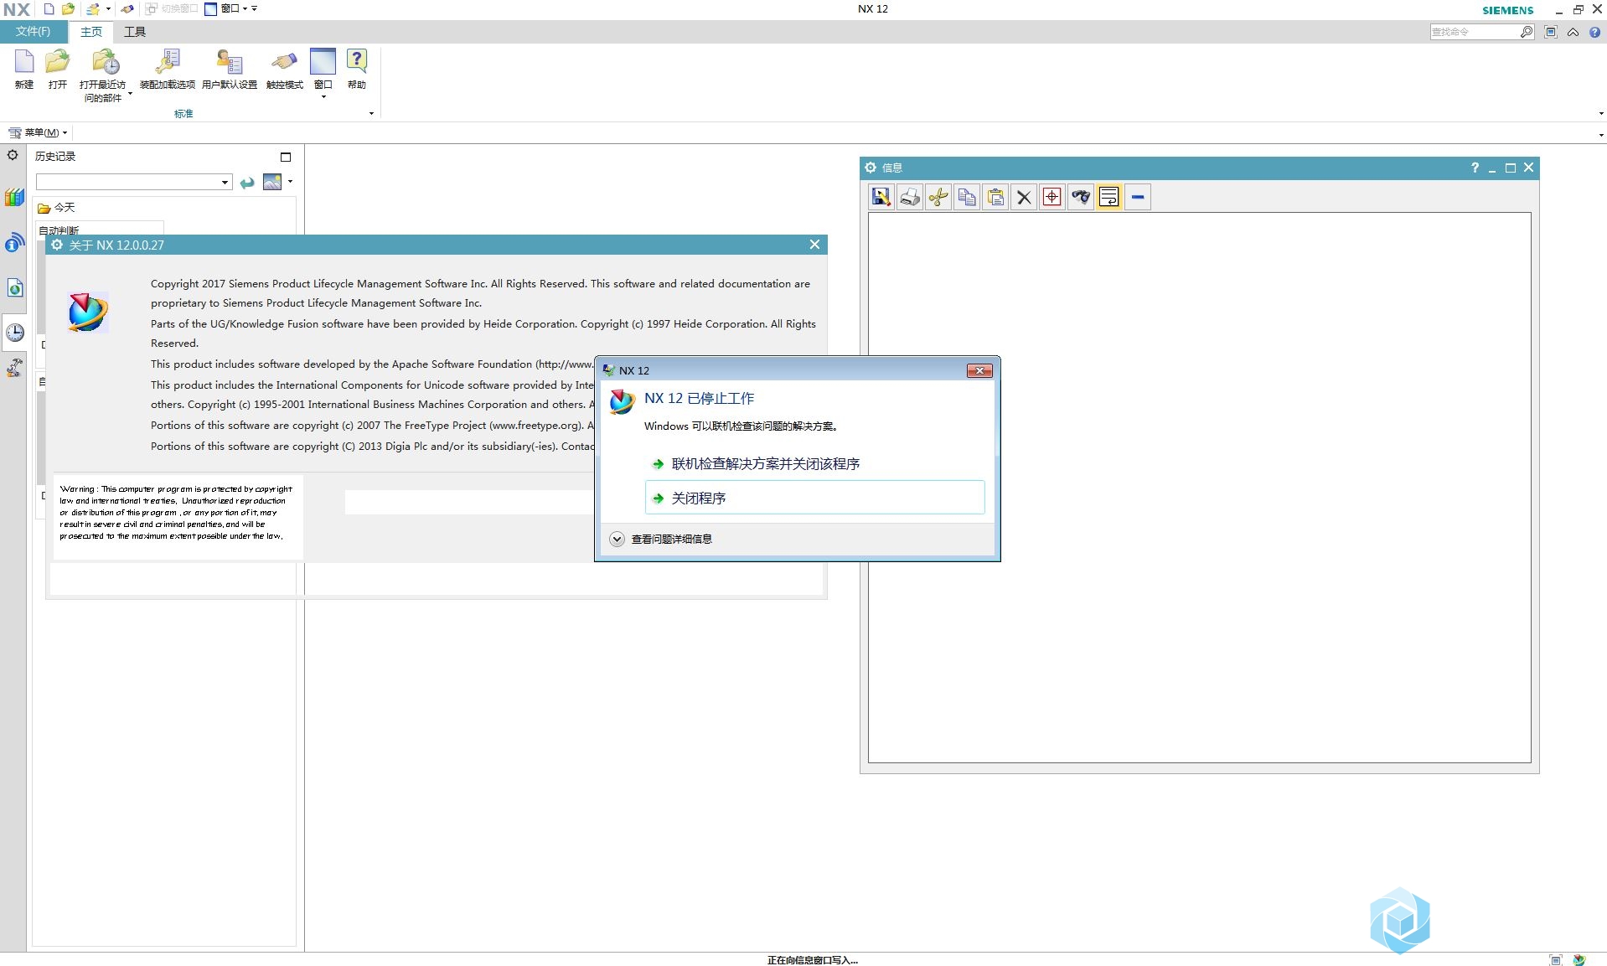This screenshot has height=966, width=1607.
Task: Click resource bar settings gear icon
Action: (13, 155)
